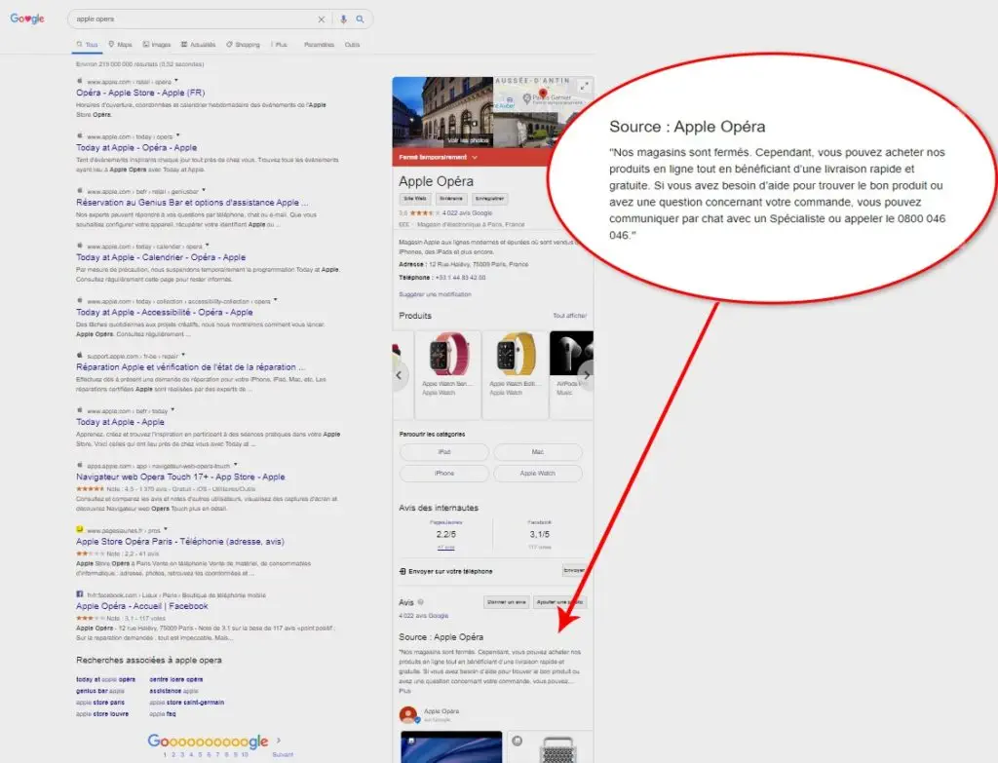The height and width of the screenshot is (763, 998).
Task: Open the Shopping tab
Action: pos(243,45)
